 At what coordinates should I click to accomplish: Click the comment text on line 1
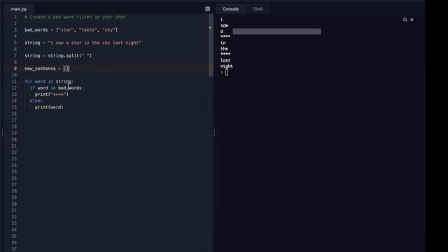pos(75,17)
